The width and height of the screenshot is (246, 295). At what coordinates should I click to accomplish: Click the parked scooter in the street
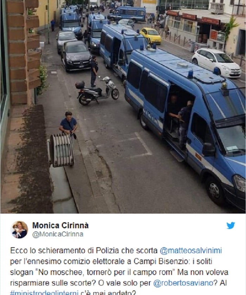point(97,91)
